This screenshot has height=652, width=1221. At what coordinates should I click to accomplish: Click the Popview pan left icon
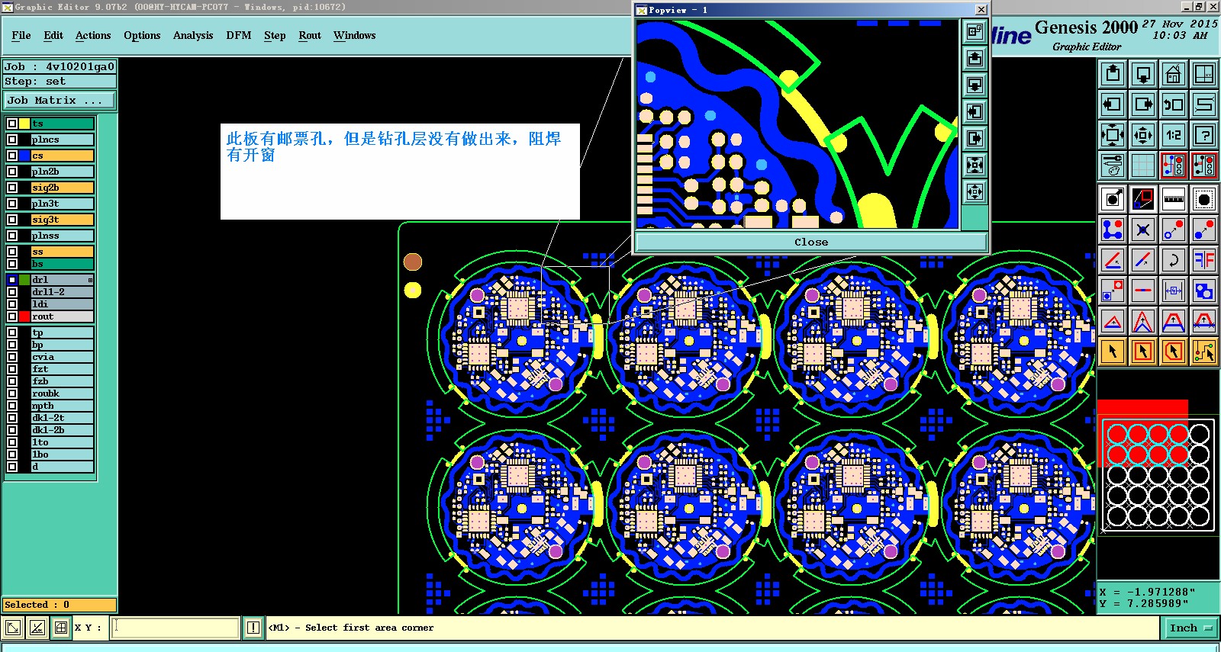975,111
